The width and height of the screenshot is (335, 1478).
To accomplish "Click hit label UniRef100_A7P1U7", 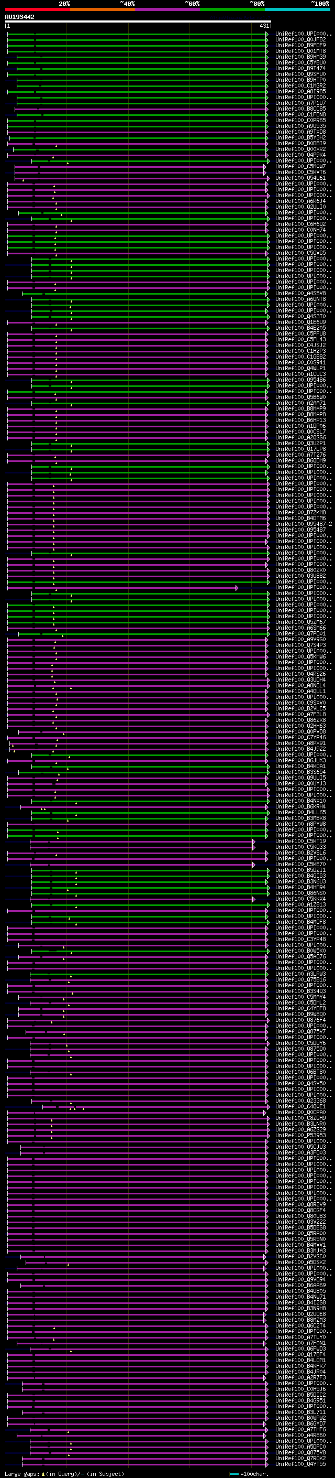I will pos(300,103).
